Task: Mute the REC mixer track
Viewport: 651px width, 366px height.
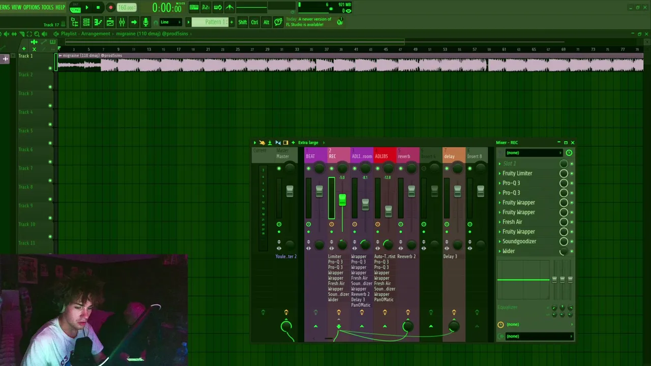Action: 332,168
